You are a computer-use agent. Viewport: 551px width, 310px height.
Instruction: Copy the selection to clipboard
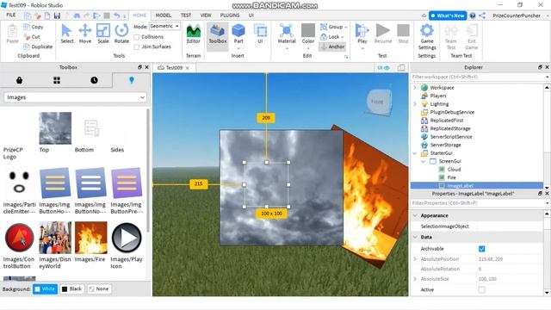(x=34, y=27)
